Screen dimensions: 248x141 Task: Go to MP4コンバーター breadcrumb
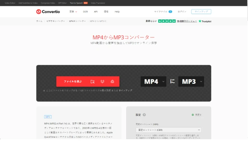click(x=77, y=21)
